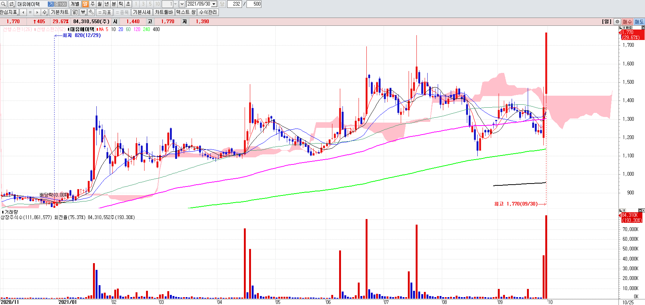Screen dimensions: 645x305
Task: Select the 3 interval preset button
Action: 143,4
